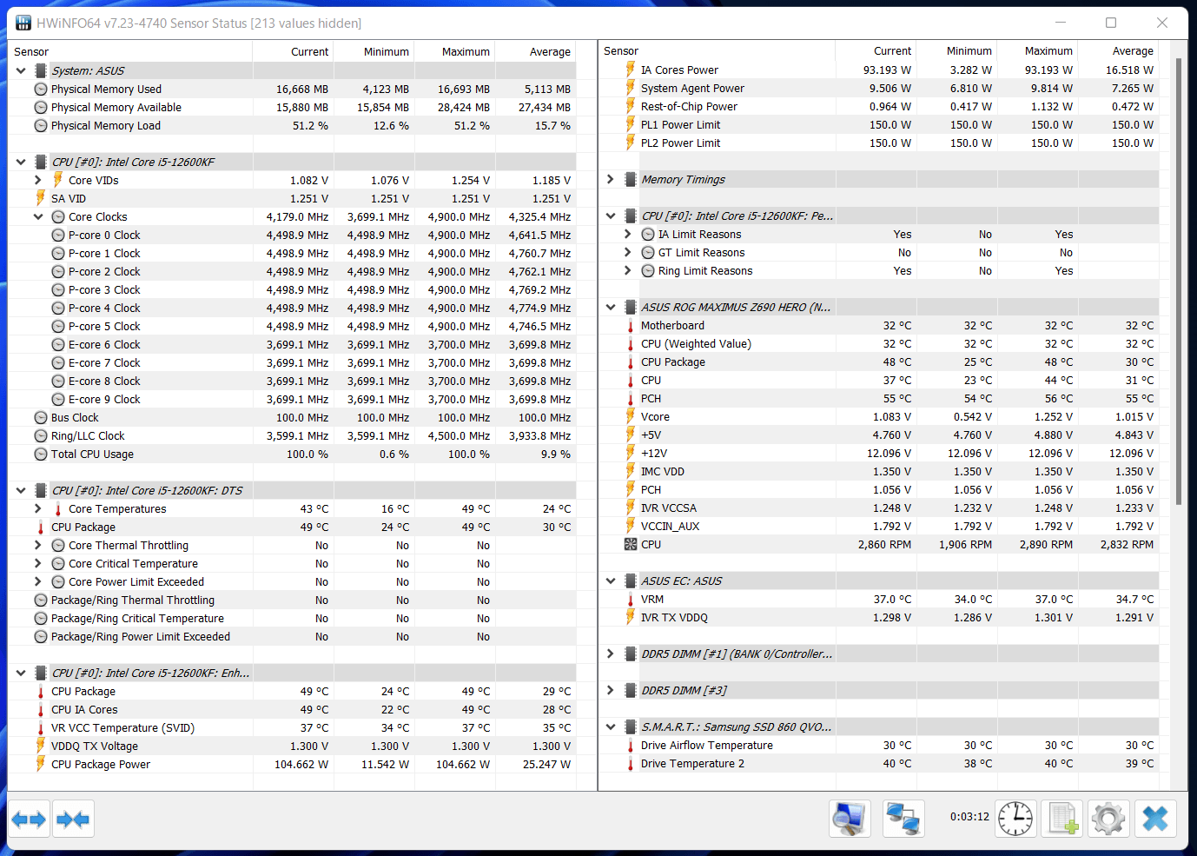Click the IA Cores Power bolt icon

pos(631,70)
